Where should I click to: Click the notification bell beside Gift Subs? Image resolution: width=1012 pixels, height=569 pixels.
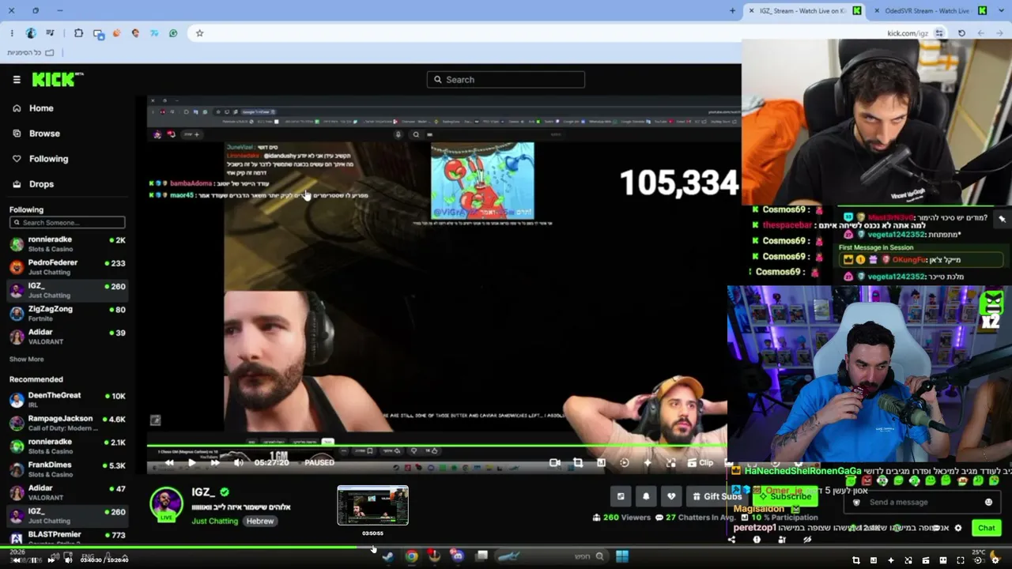pos(646,496)
